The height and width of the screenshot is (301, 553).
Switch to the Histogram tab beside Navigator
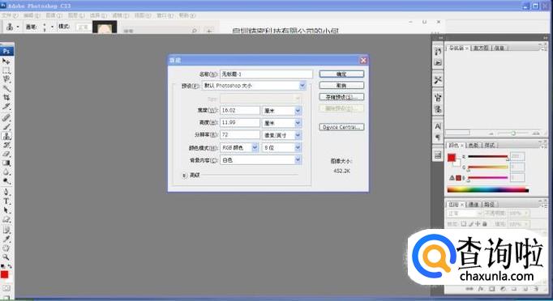[x=481, y=48]
